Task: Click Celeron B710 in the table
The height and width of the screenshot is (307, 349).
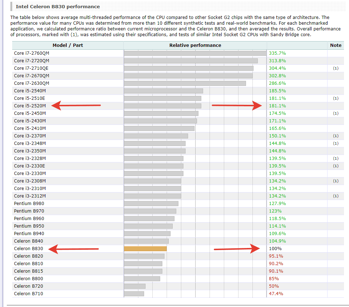Action: pos(29,294)
